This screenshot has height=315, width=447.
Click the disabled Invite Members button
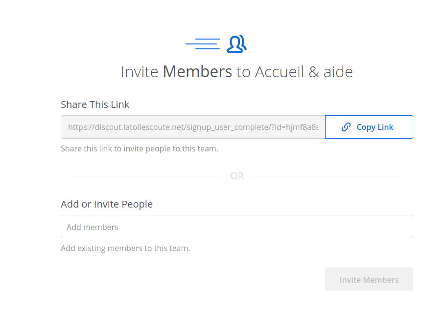point(369,279)
